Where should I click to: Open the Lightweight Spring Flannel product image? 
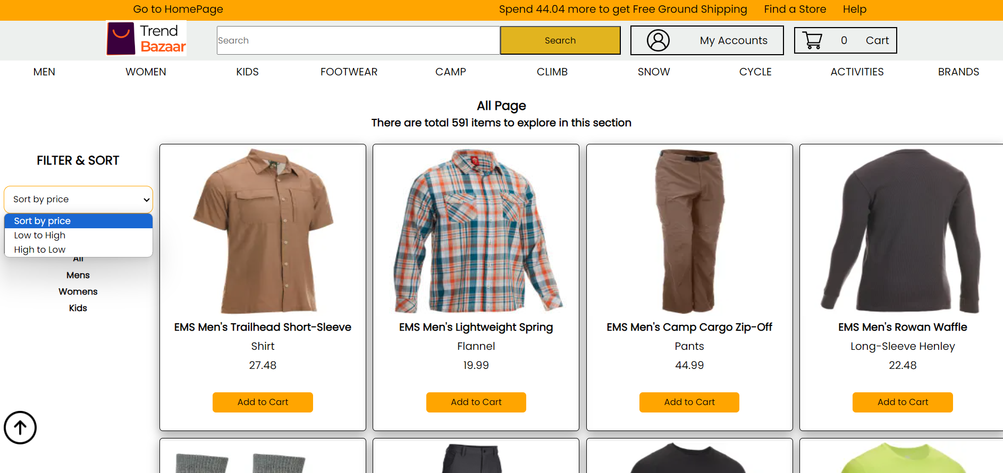[476, 231]
